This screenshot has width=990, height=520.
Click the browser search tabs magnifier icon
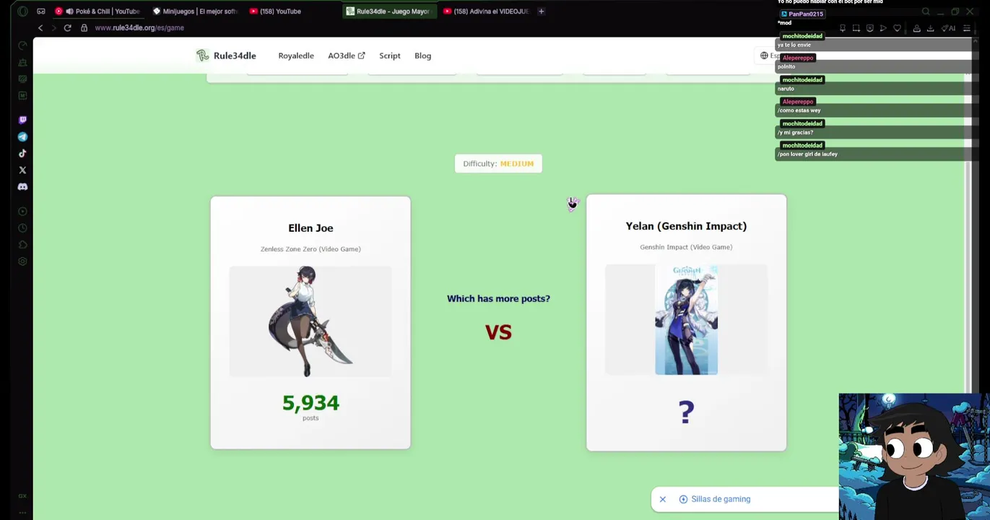(x=926, y=12)
